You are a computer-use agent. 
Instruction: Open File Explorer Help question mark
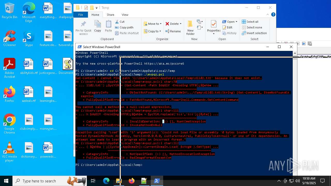(x=273, y=14)
